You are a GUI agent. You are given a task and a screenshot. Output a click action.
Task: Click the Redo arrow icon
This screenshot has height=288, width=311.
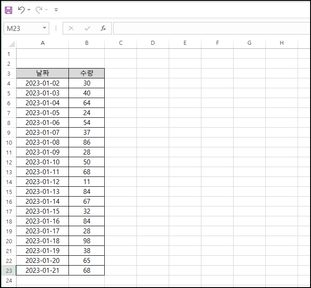(39, 10)
